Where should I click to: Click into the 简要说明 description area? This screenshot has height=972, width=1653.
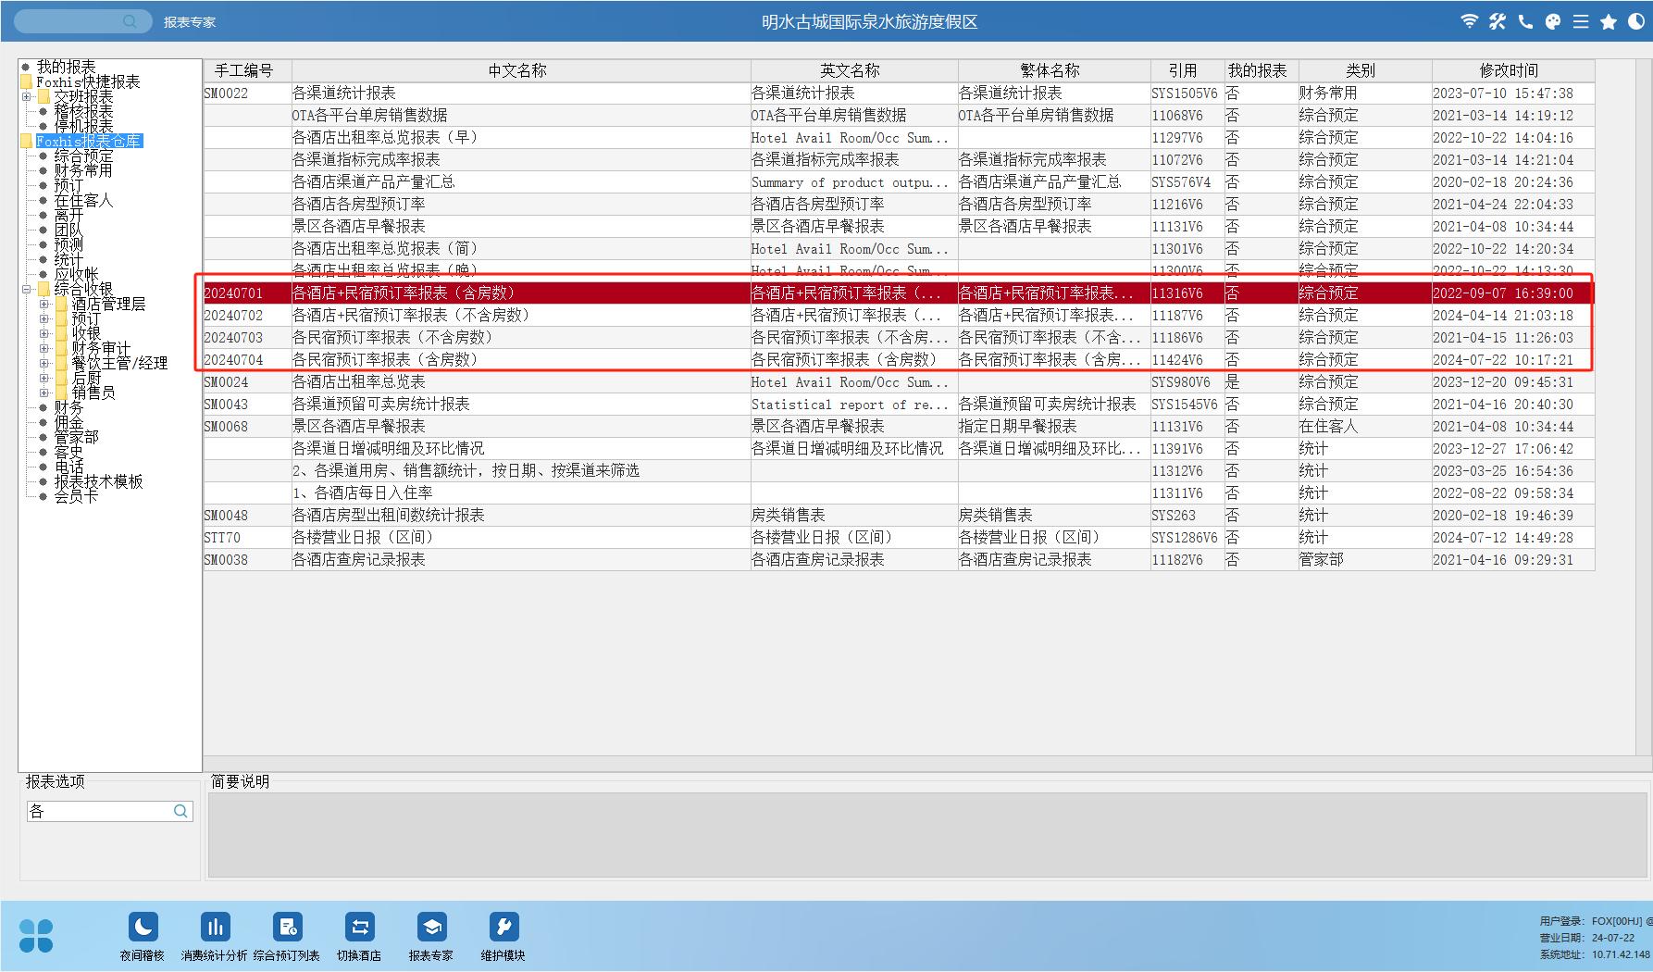(927, 834)
